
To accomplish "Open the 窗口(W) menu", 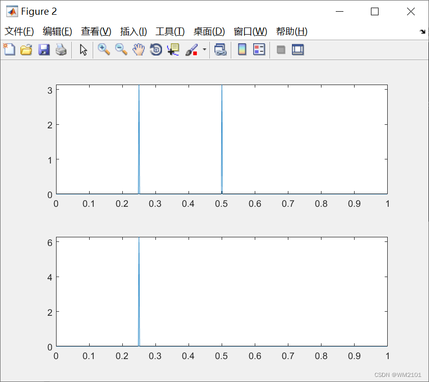I will coord(250,32).
